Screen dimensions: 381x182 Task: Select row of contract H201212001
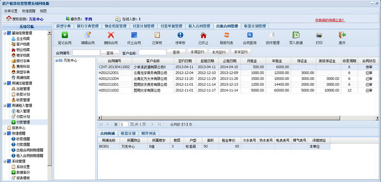(238, 72)
